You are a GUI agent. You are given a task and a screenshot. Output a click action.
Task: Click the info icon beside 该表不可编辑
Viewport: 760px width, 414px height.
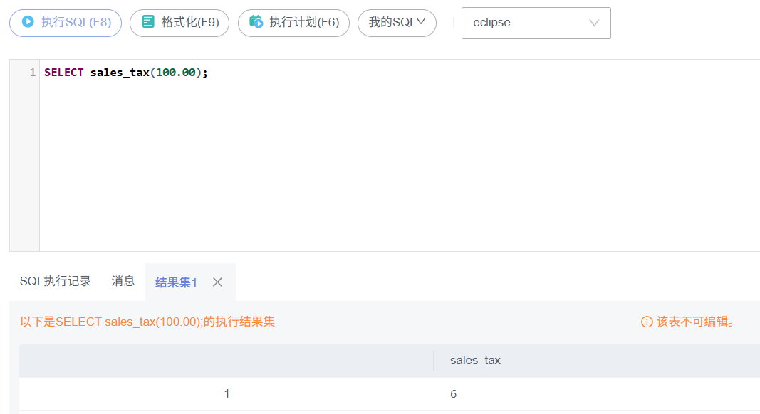(647, 322)
